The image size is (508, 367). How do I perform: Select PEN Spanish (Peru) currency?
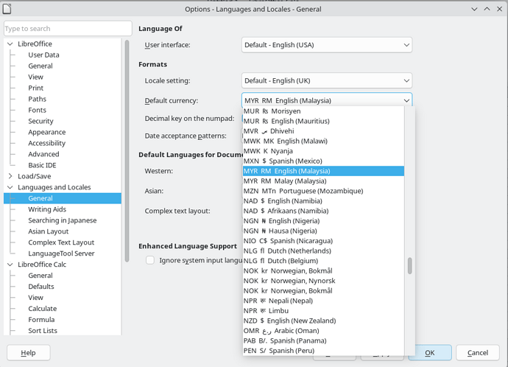coord(323,351)
